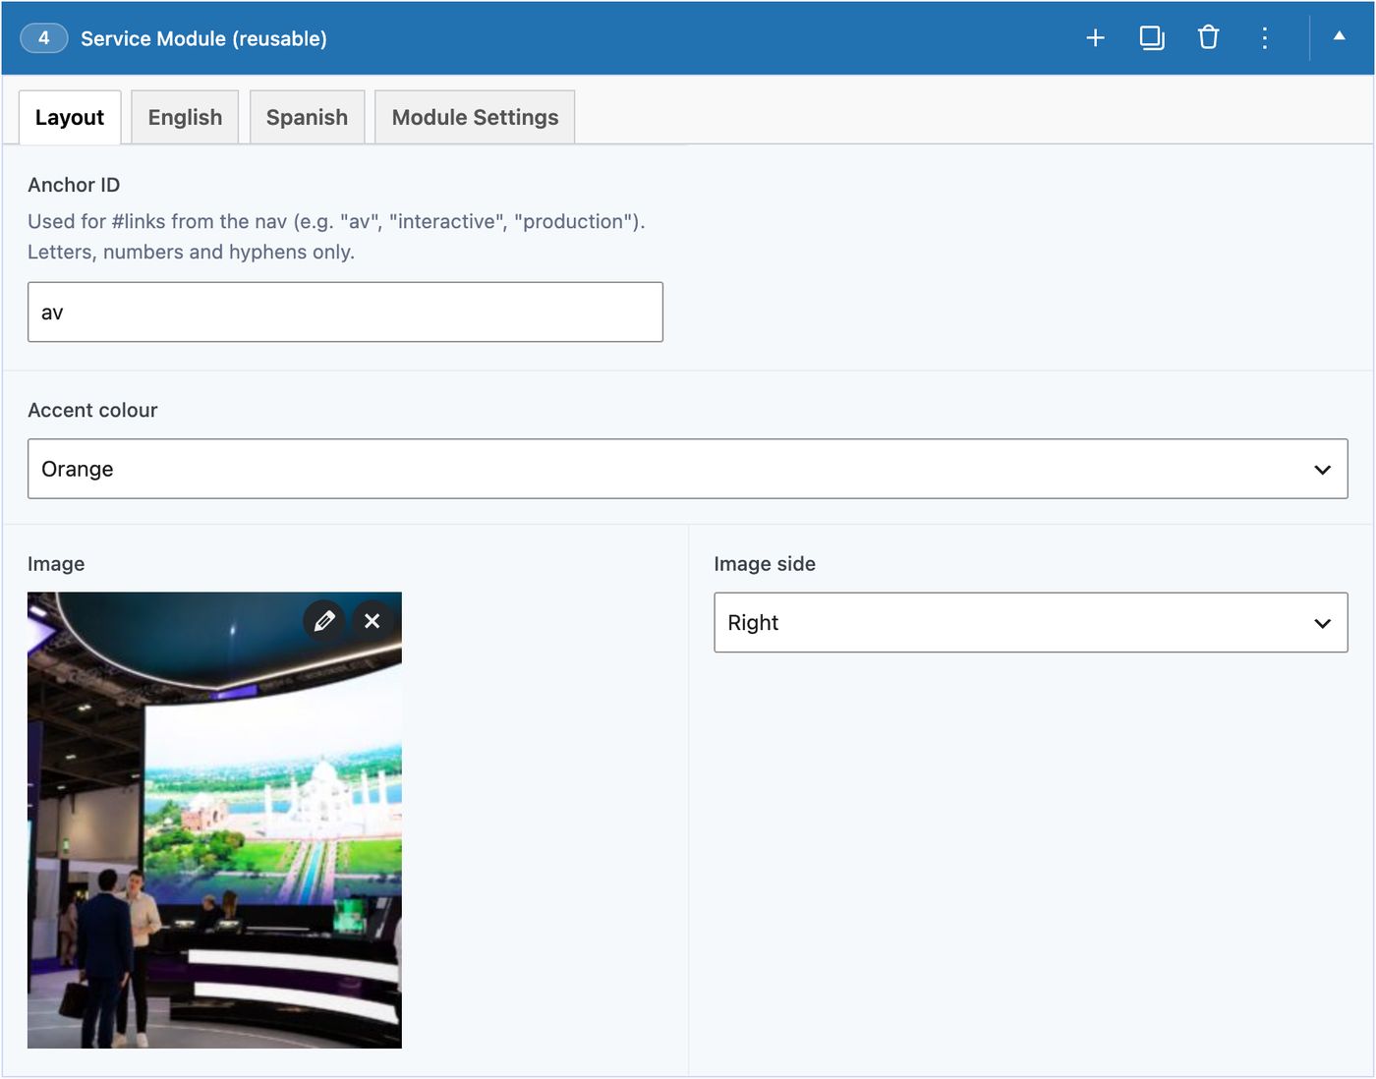Click the Service Module (reusable) title
1376x1079 pixels.
(x=203, y=38)
